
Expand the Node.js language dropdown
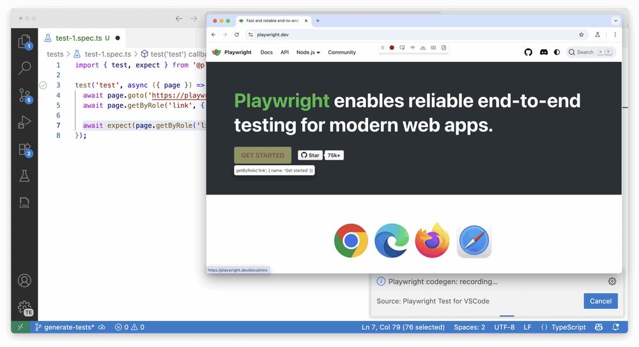308,52
